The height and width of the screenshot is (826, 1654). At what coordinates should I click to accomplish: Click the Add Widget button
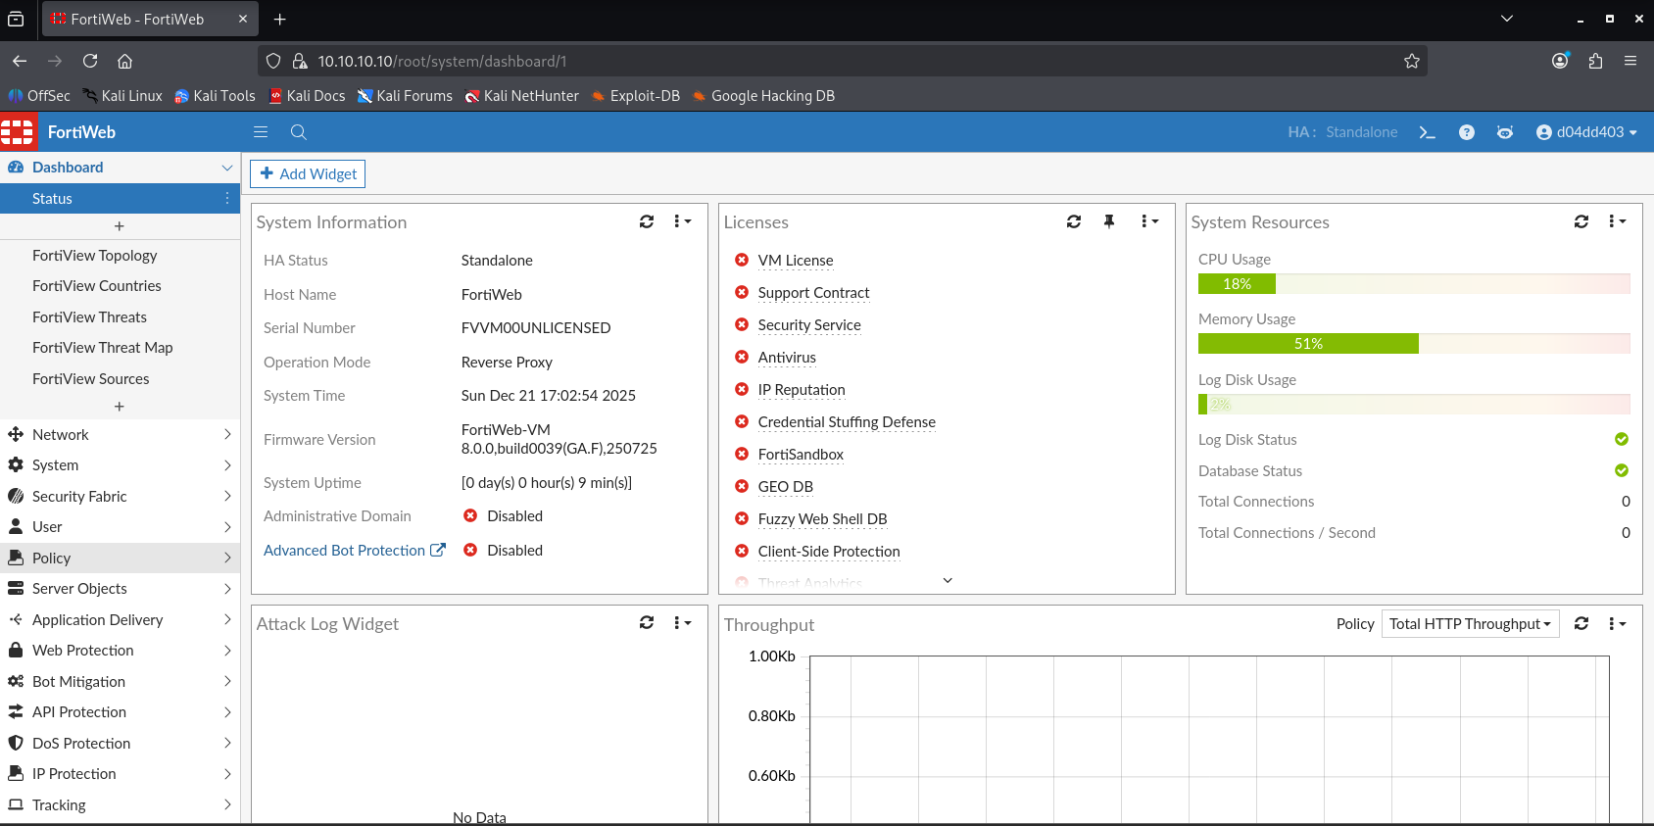[x=308, y=173]
